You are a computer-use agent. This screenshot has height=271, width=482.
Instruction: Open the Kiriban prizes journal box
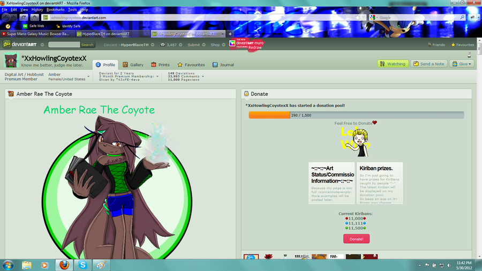pyautogui.click(x=380, y=183)
